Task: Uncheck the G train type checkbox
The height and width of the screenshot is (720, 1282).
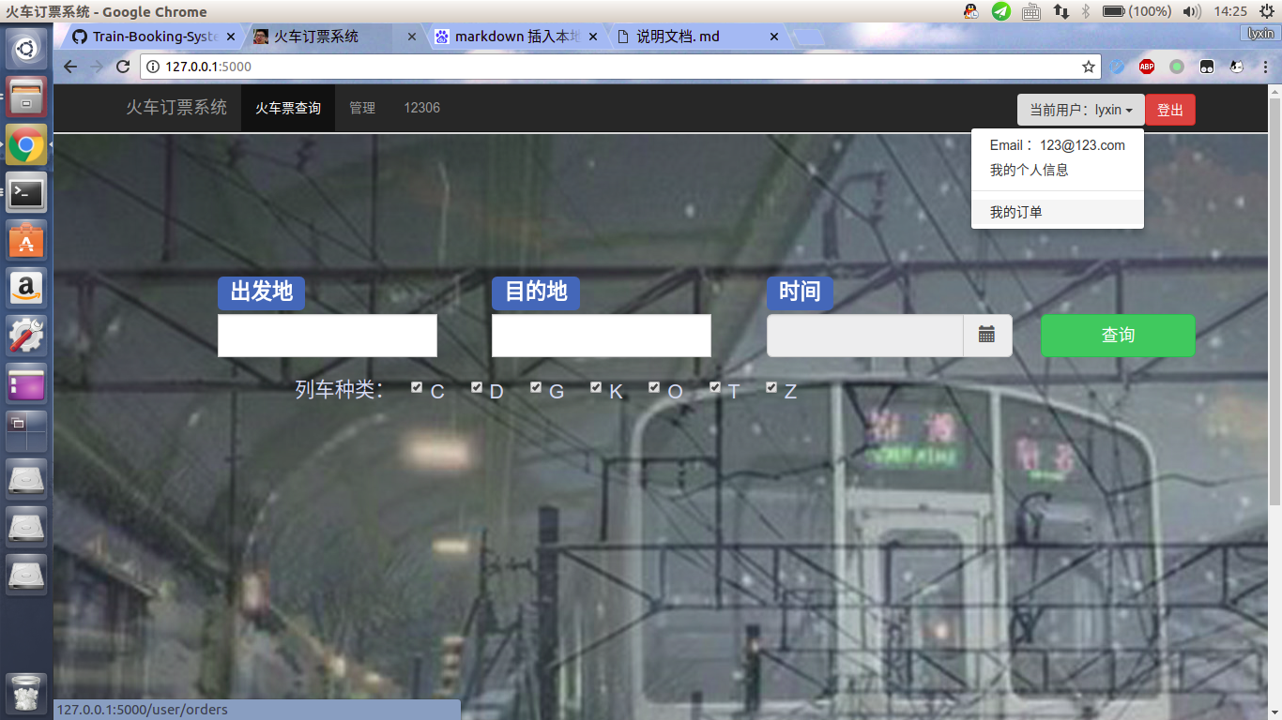Action: point(536,387)
